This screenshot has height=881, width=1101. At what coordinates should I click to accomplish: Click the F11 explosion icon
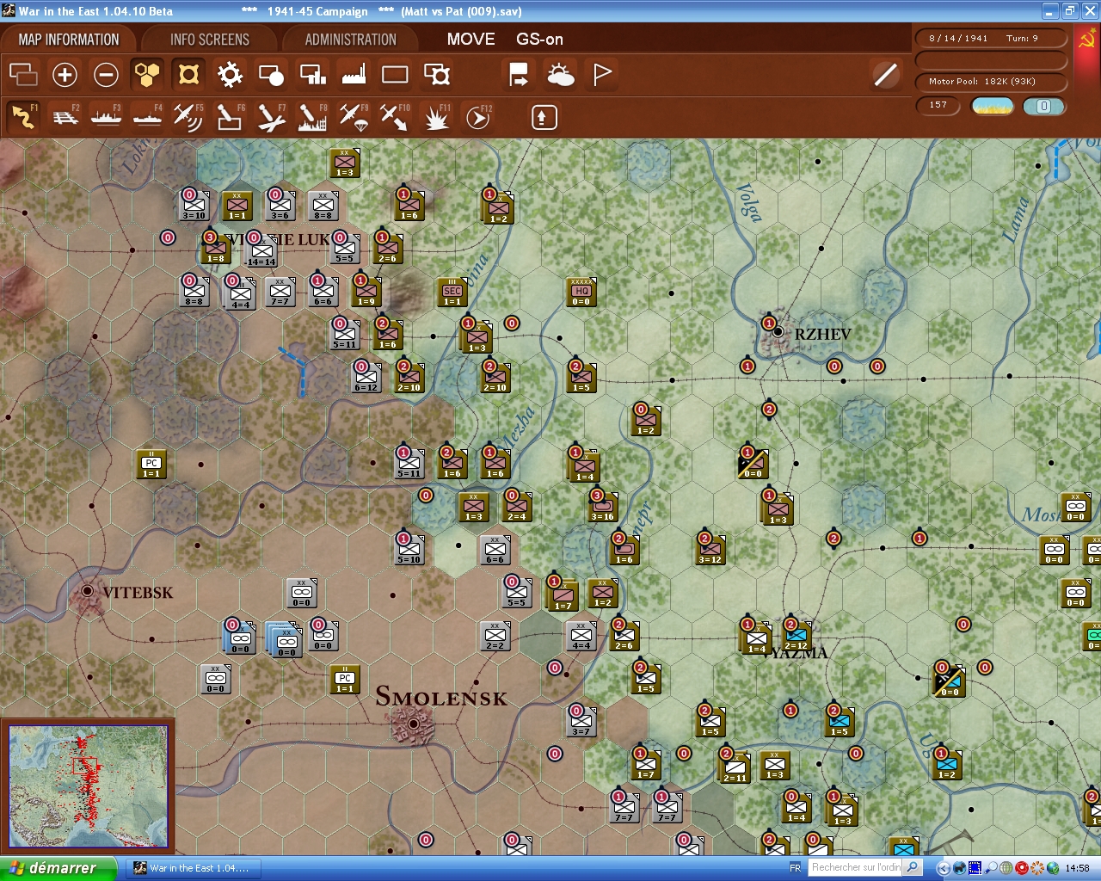point(436,117)
